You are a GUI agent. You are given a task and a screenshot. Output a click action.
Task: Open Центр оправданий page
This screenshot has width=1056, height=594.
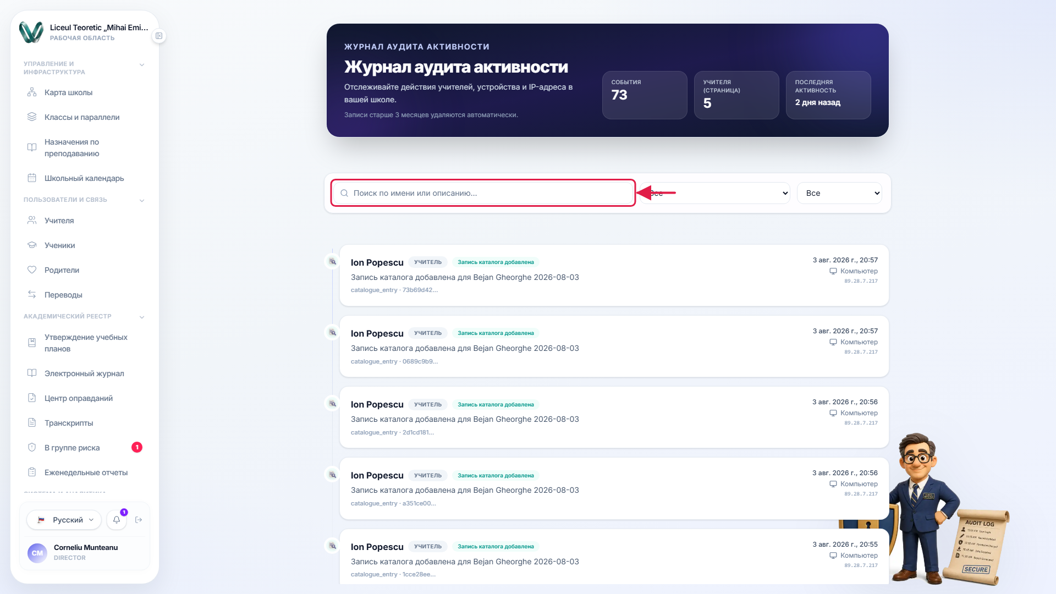pos(85,398)
